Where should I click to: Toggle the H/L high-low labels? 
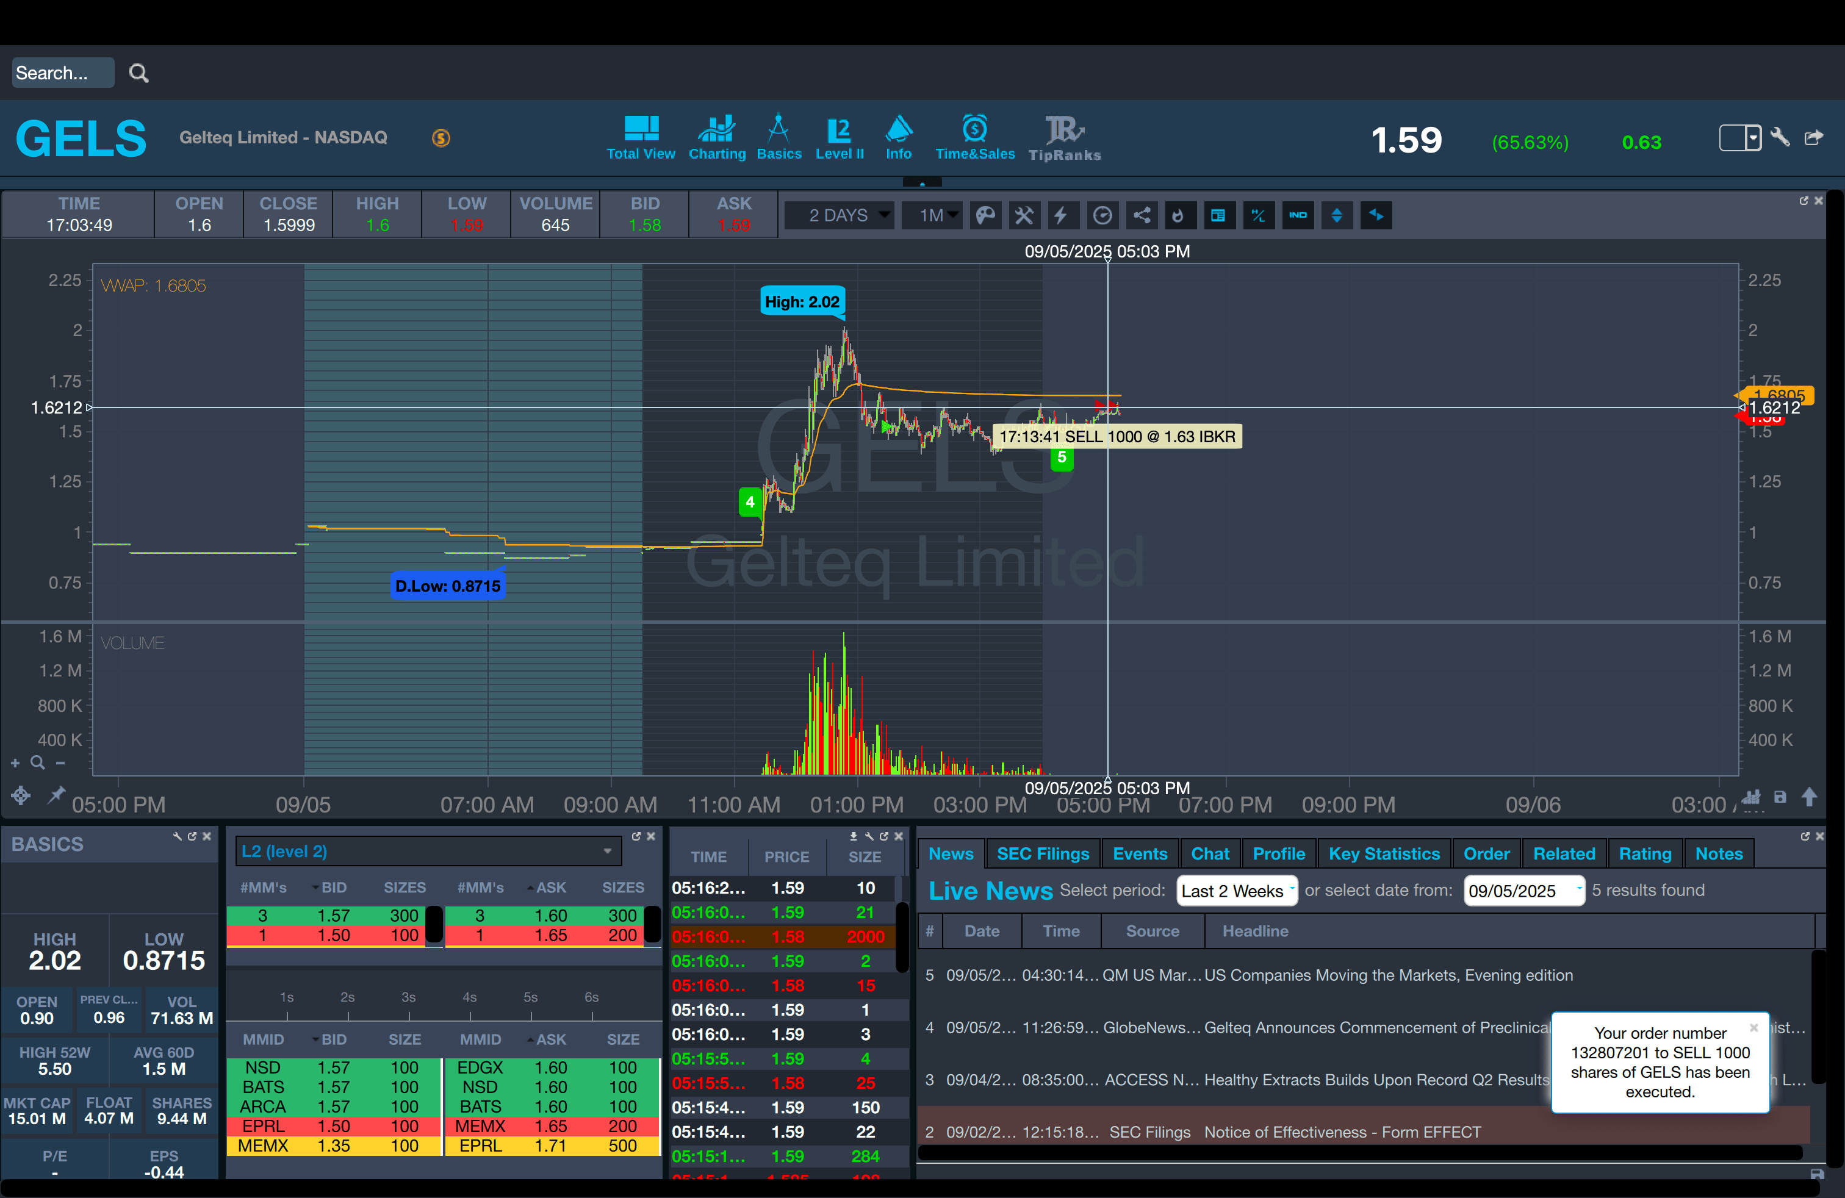pos(1258,215)
